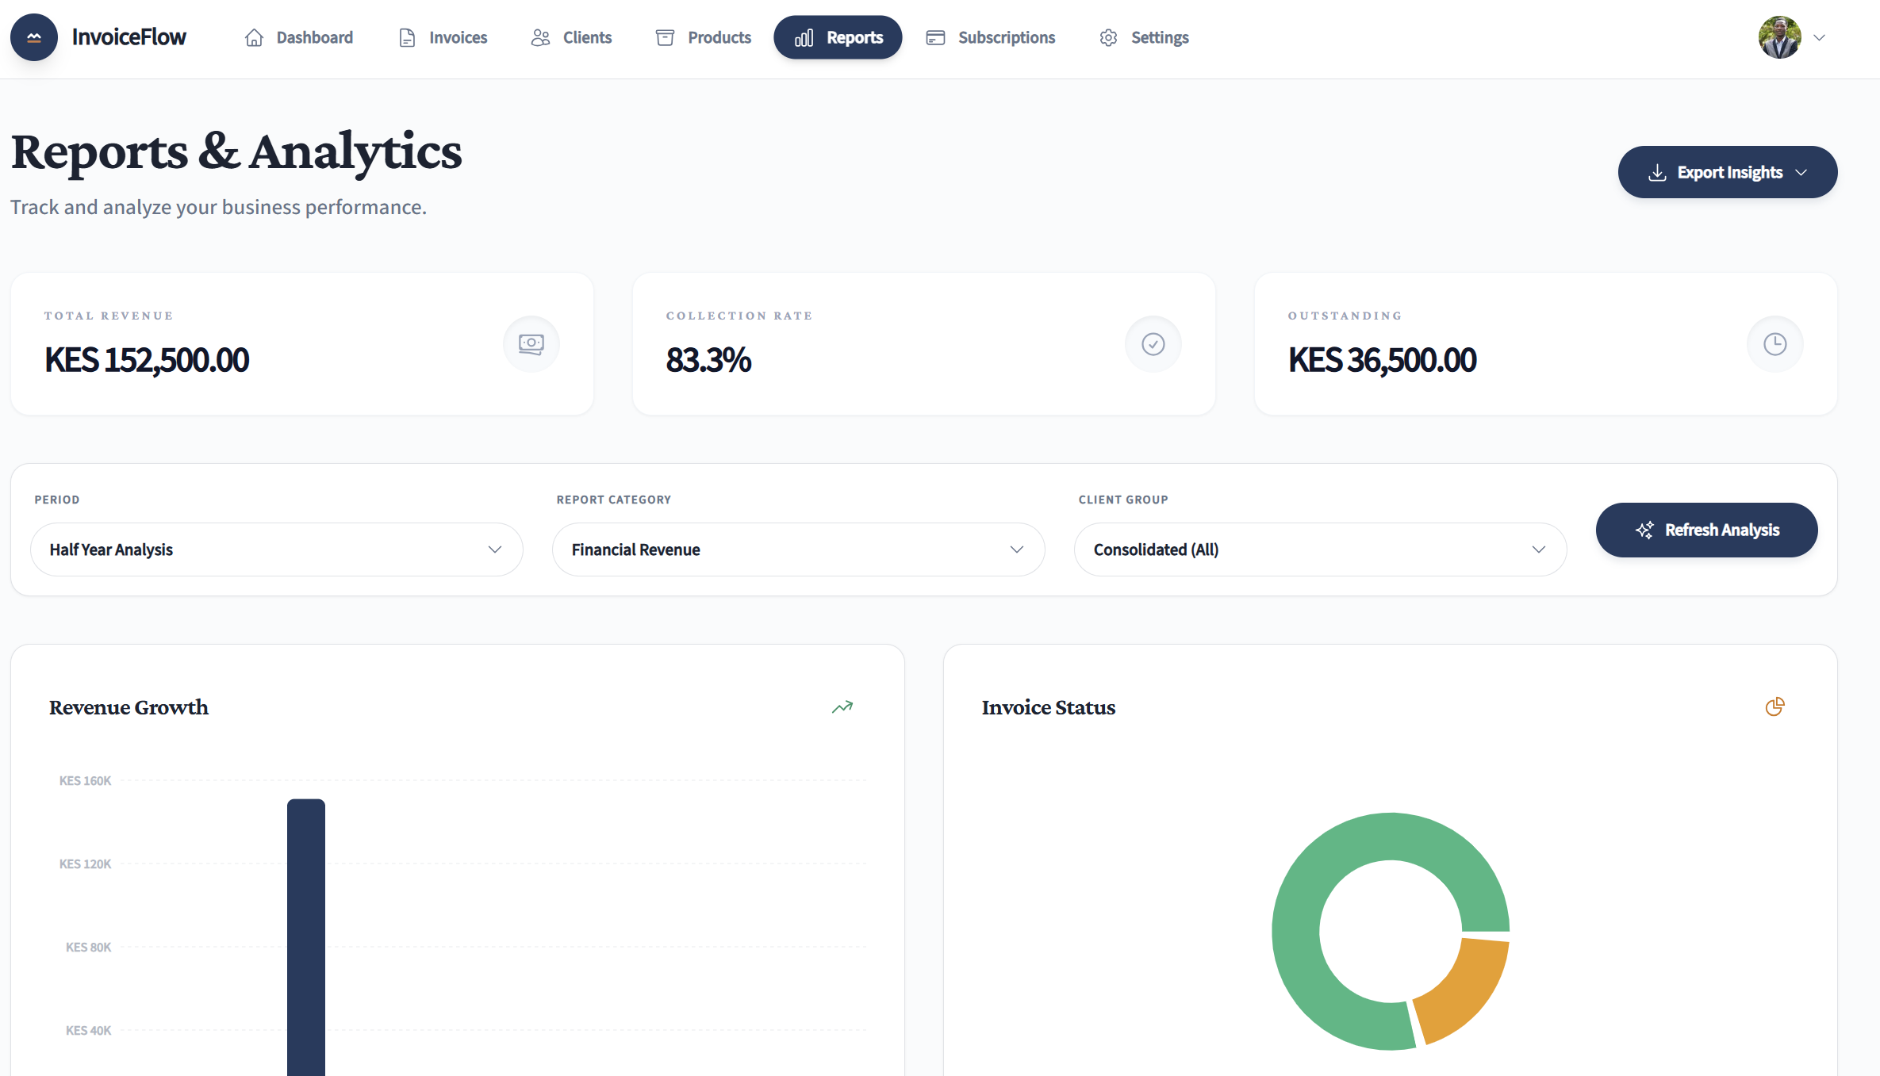Open the Clients nav item

[571, 37]
